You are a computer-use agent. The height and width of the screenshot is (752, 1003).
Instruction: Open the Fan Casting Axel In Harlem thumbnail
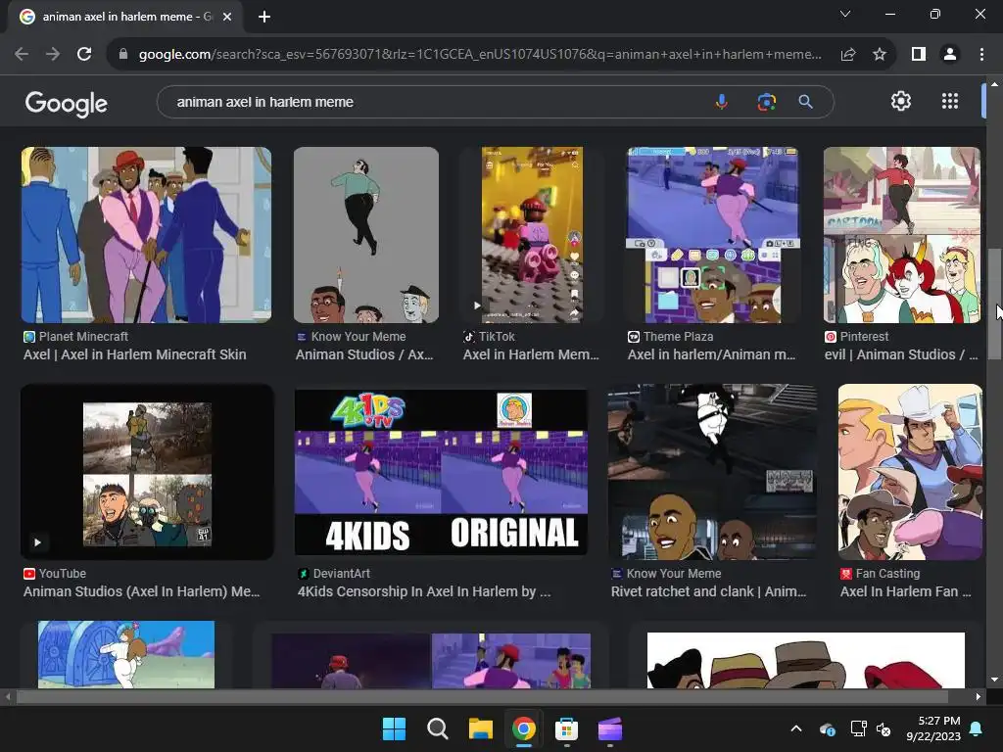pos(910,472)
